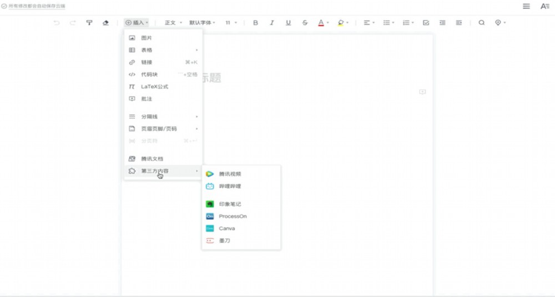The image size is (555, 297).
Task: Open the highlight color dropdown arrow
Action: point(347,23)
